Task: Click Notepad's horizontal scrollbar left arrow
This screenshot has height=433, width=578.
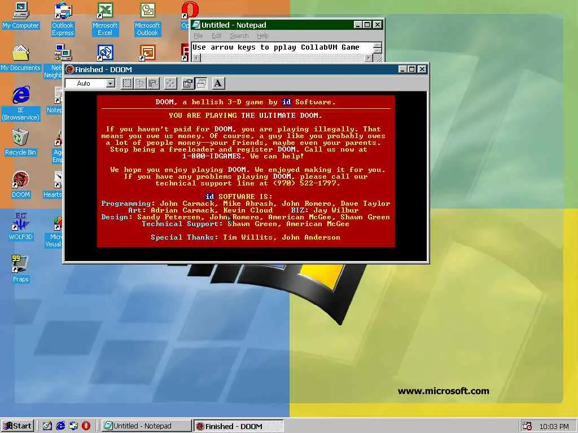Action: pyautogui.click(x=196, y=58)
